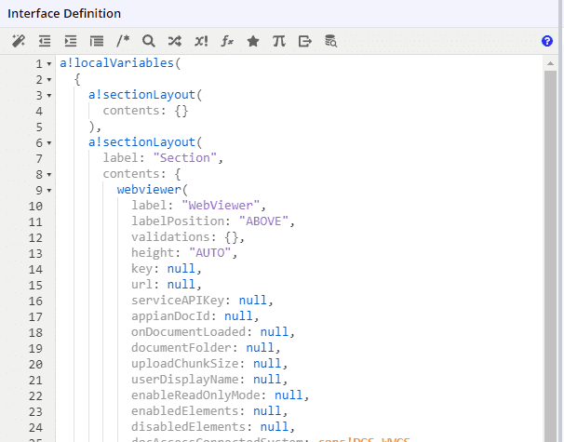Open search with the magnifying glass icon
Screen dimensions: 564x442
[x=149, y=41]
